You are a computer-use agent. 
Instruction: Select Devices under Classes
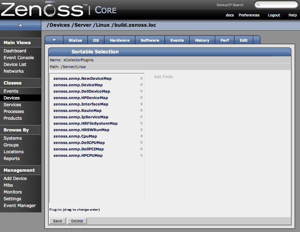pyautogui.click(x=12, y=98)
